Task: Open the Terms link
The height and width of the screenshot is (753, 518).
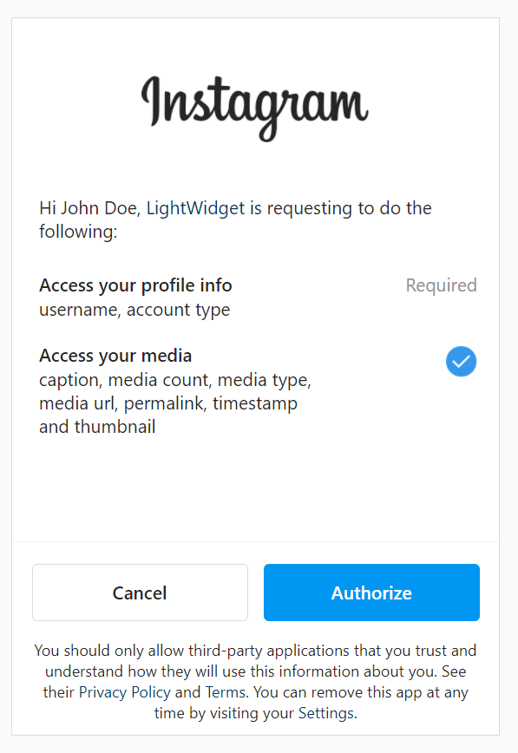Action: tap(226, 692)
